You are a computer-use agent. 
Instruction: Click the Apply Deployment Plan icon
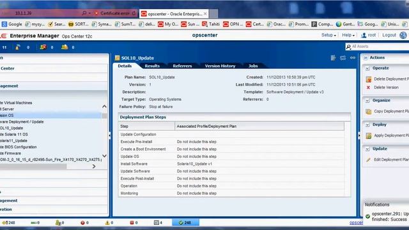pos(368,135)
